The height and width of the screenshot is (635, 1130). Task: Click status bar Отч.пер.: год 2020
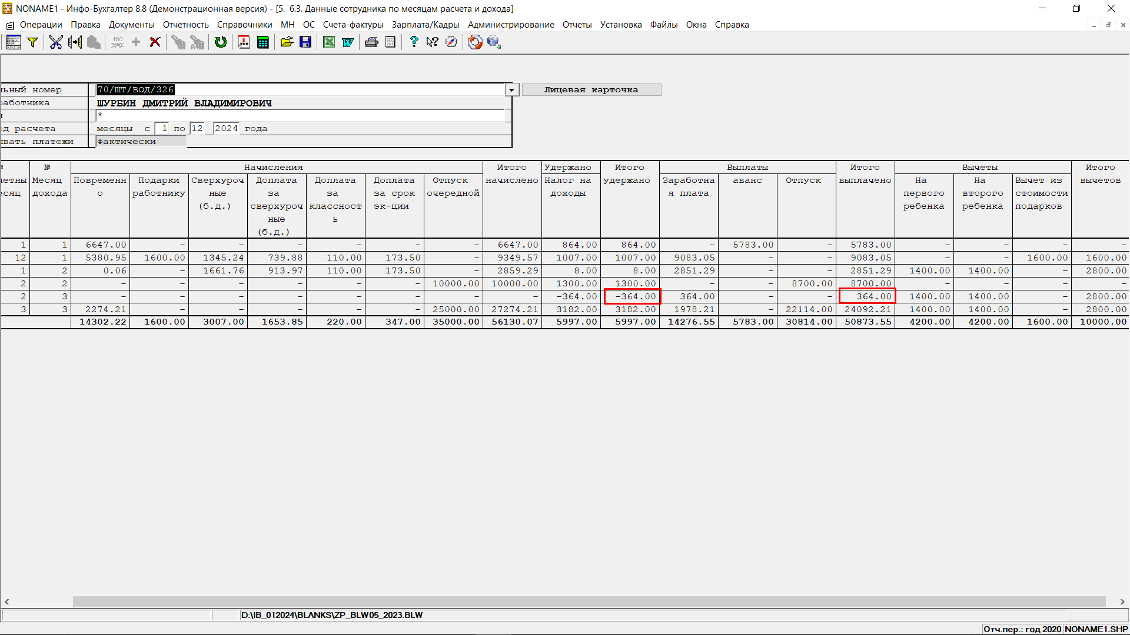(x=1022, y=629)
